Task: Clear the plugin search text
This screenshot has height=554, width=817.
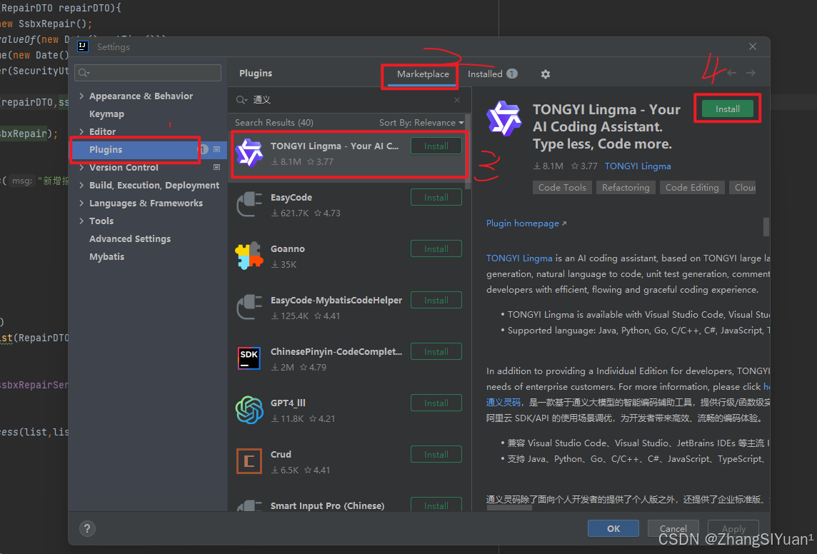Action: pos(457,99)
